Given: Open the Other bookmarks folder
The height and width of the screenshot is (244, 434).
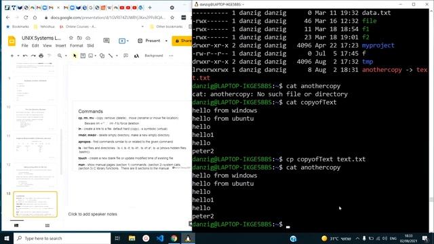Looking at the screenshot, I should (x=166, y=26).
